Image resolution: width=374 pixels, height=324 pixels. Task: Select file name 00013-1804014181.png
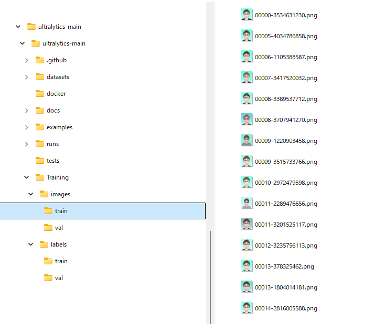tap(286, 287)
